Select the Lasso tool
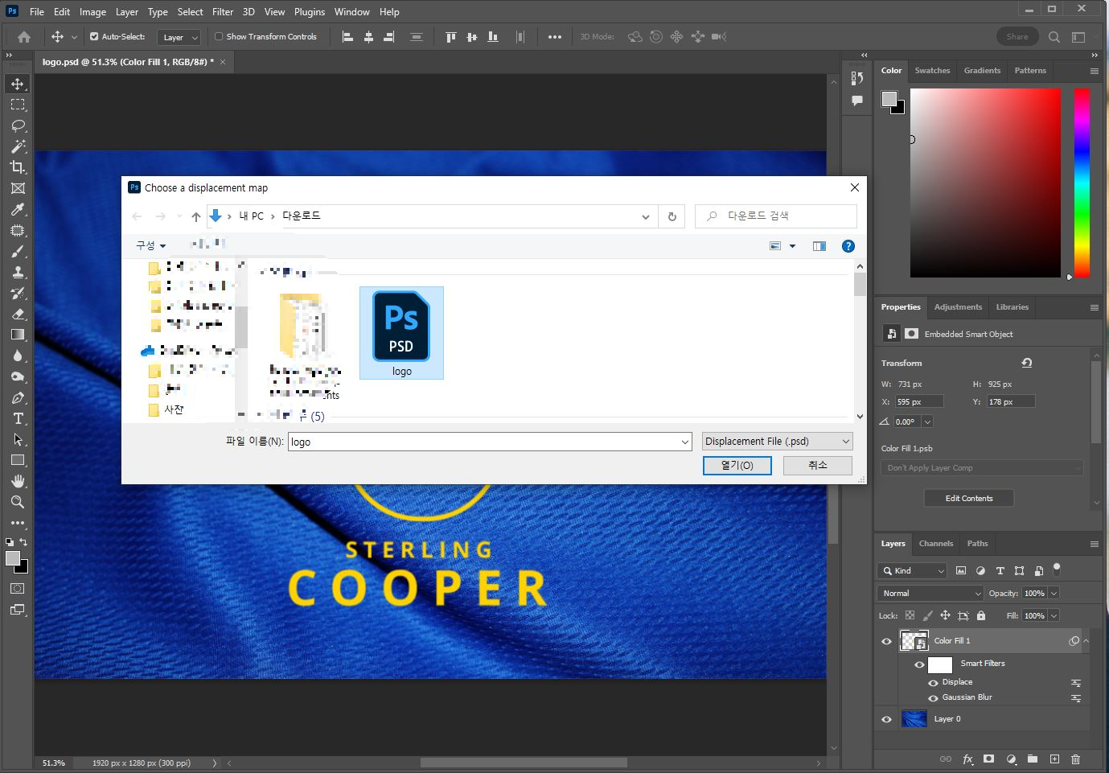Viewport: 1109px width, 773px height. 18,125
